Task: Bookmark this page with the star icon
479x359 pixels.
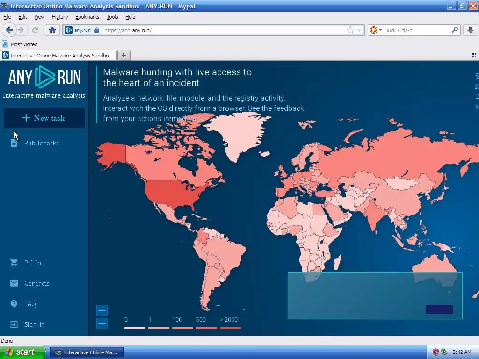Action: pos(350,30)
